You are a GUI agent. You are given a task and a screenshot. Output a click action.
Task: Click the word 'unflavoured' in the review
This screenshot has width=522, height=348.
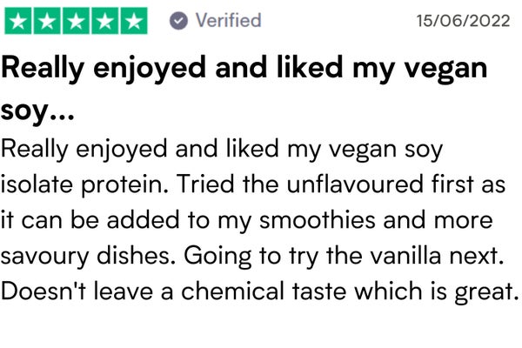click(x=355, y=184)
